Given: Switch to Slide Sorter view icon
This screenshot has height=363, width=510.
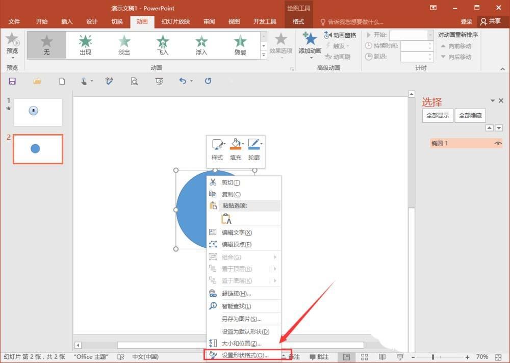Looking at the screenshot, I should (364, 356).
